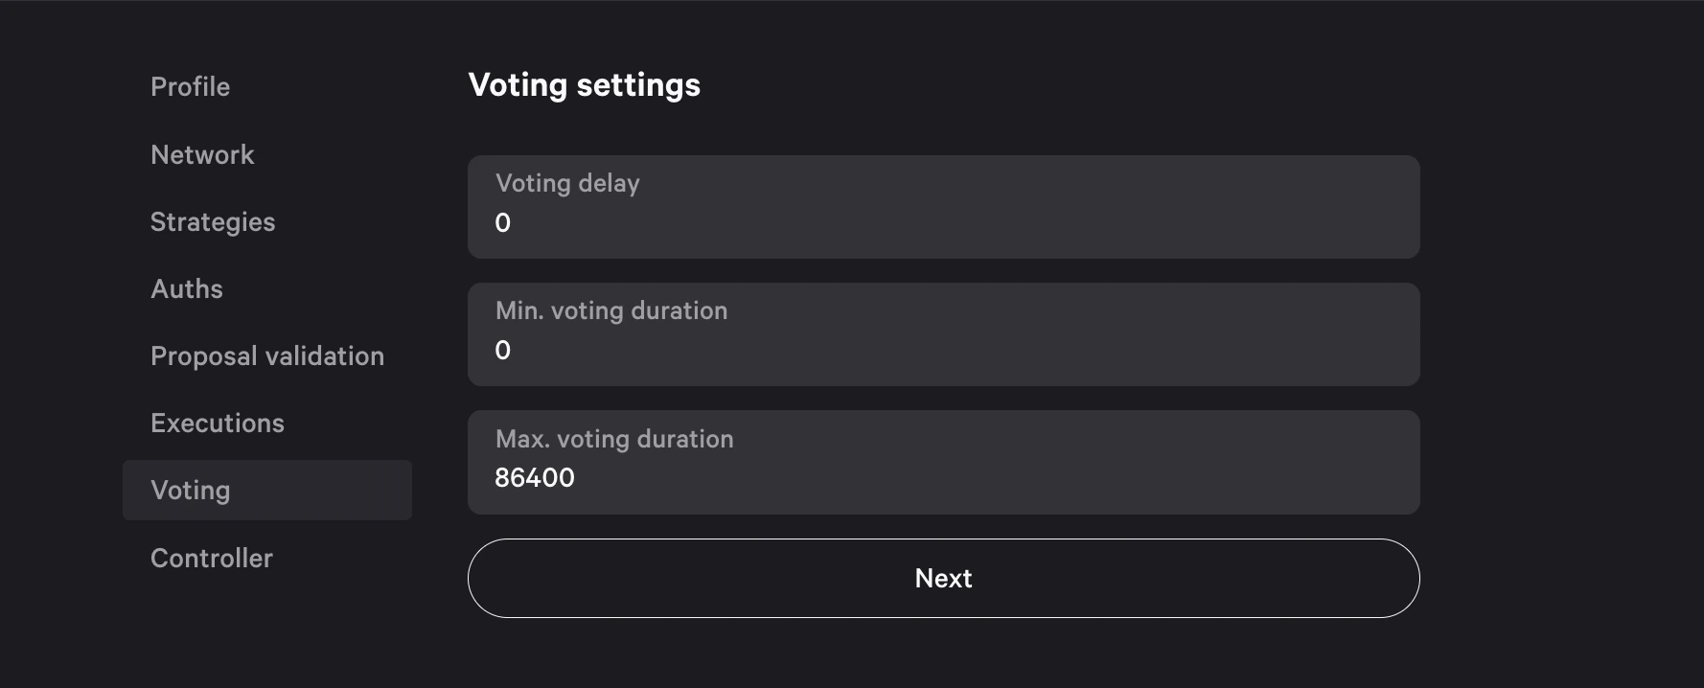Select the highlighted Voting sidebar item
The image size is (1704, 688).
click(191, 491)
